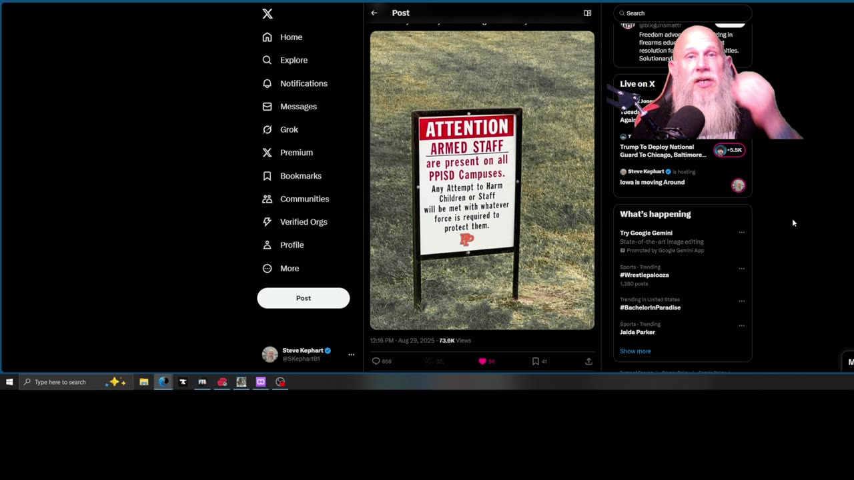Go back using the Post arrow

pos(374,13)
